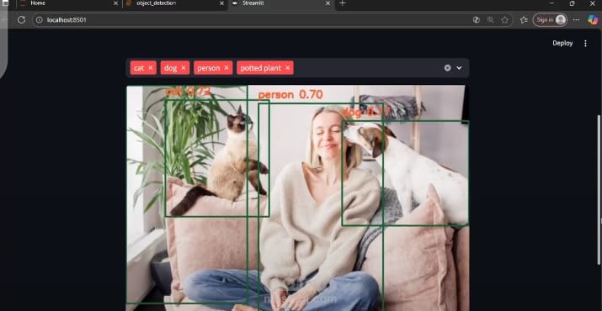Open the zoom magnifier icon in address bar
The image size is (602, 311).
(490, 20)
